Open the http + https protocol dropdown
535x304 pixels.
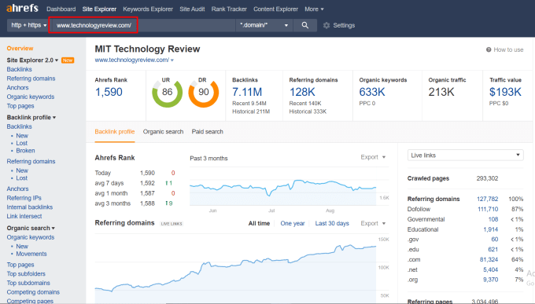[x=28, y=25]
